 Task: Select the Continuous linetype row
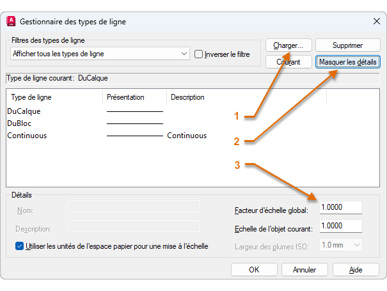point(27,136)
